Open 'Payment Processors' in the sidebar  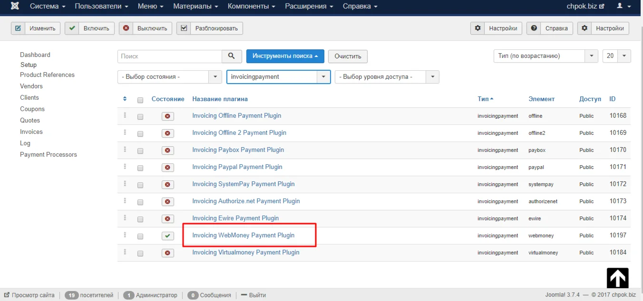(x=49, y=155)
